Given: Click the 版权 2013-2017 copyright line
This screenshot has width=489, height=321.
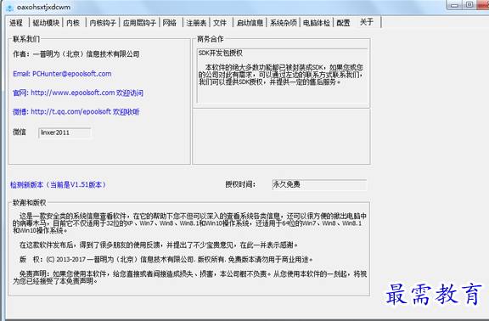Looking at the screenshot, I should click(x=166, y=260).
